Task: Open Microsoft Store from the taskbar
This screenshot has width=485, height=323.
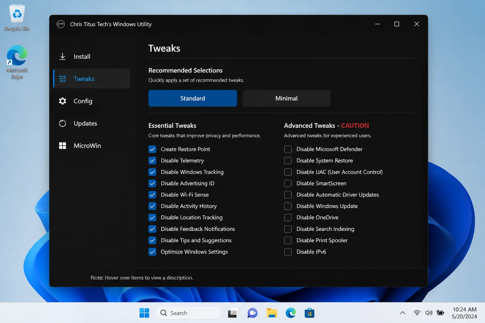Action: coord(310,313)
